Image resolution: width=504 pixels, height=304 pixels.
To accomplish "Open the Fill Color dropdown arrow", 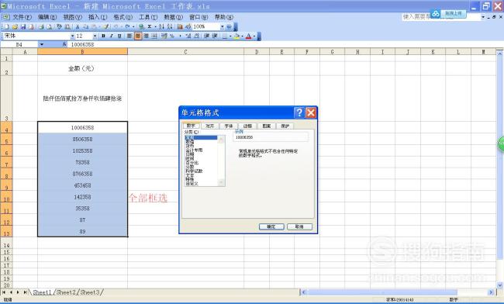I will click(243, 36).
